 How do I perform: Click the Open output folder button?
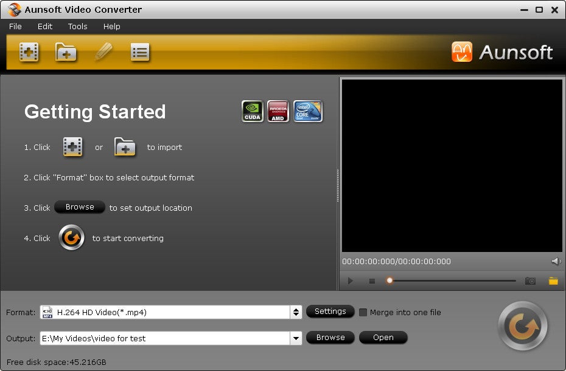[383, 338]
